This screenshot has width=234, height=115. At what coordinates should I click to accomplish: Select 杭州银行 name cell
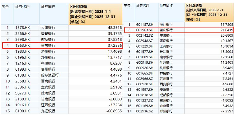pyautogui.click(x=166, y=68)
